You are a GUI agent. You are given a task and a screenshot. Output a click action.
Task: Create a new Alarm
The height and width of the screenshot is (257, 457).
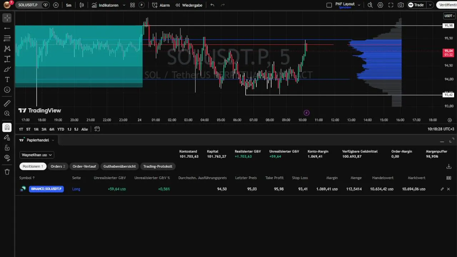pyautogui.click(x=161, y=5)
